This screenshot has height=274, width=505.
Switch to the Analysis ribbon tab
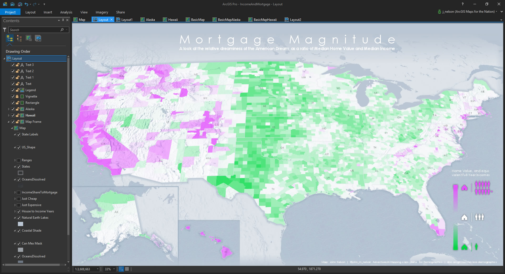coord(66,12)
